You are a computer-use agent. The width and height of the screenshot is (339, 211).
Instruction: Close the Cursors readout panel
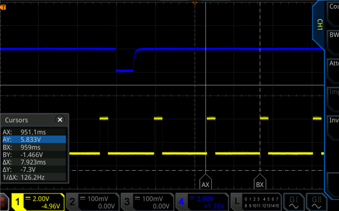(x=60, y=120)
